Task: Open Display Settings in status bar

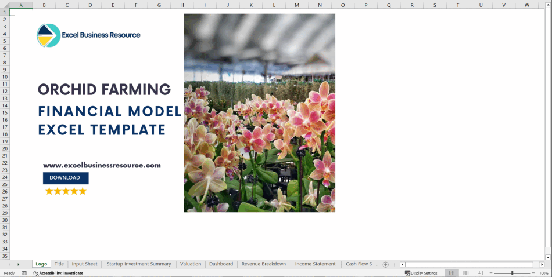Action: click(421, 273)
